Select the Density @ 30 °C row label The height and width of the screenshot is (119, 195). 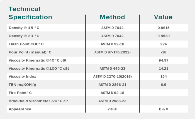point(24,36)
